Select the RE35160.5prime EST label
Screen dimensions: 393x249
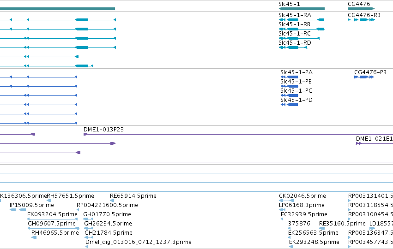tap(342, 224)
